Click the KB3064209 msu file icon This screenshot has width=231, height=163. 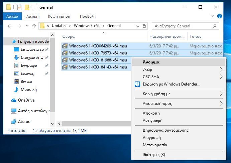pos(65,46)
